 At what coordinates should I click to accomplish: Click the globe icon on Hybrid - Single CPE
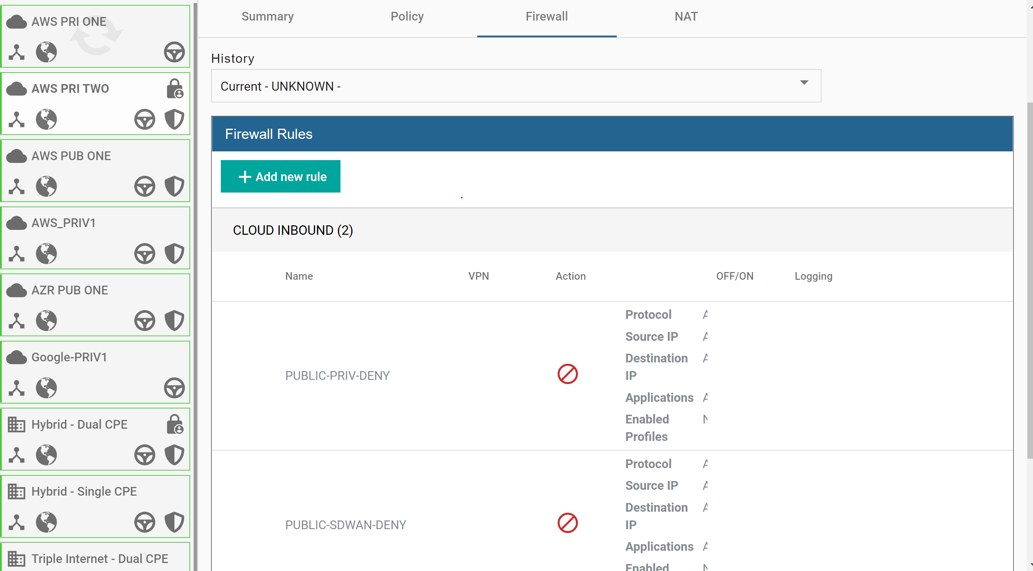46,523
